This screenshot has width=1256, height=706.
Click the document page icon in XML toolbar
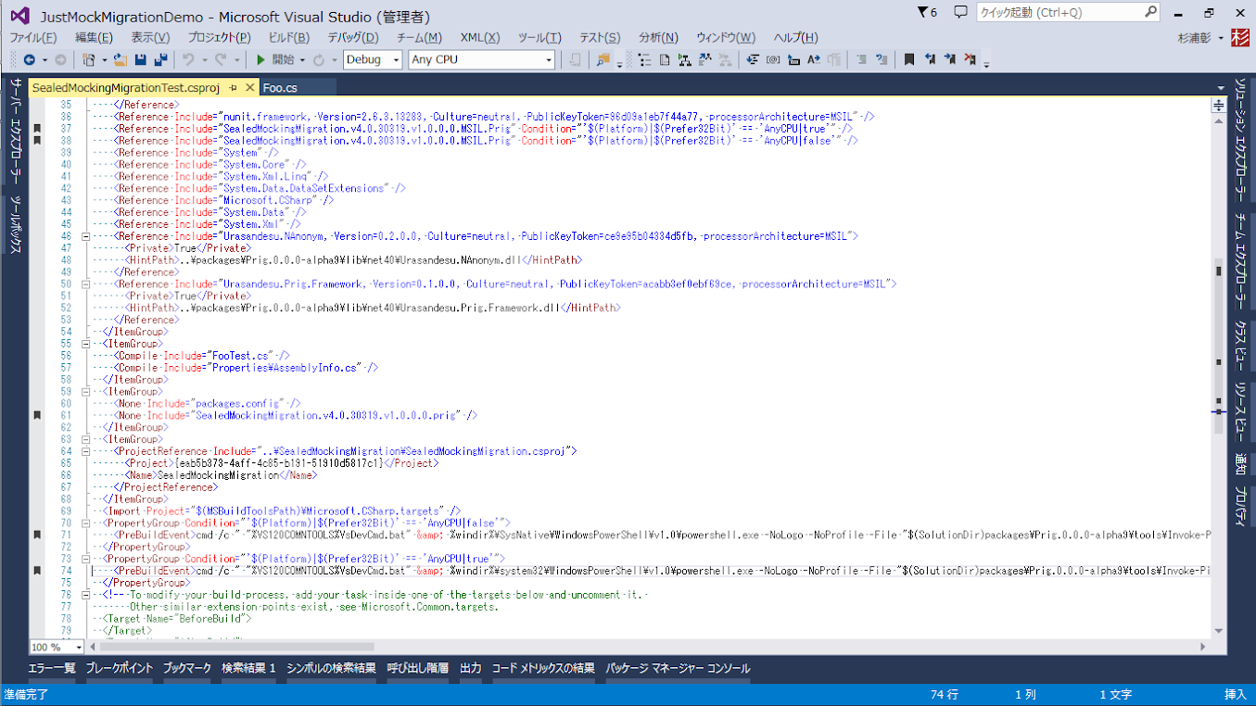(665, 59)
